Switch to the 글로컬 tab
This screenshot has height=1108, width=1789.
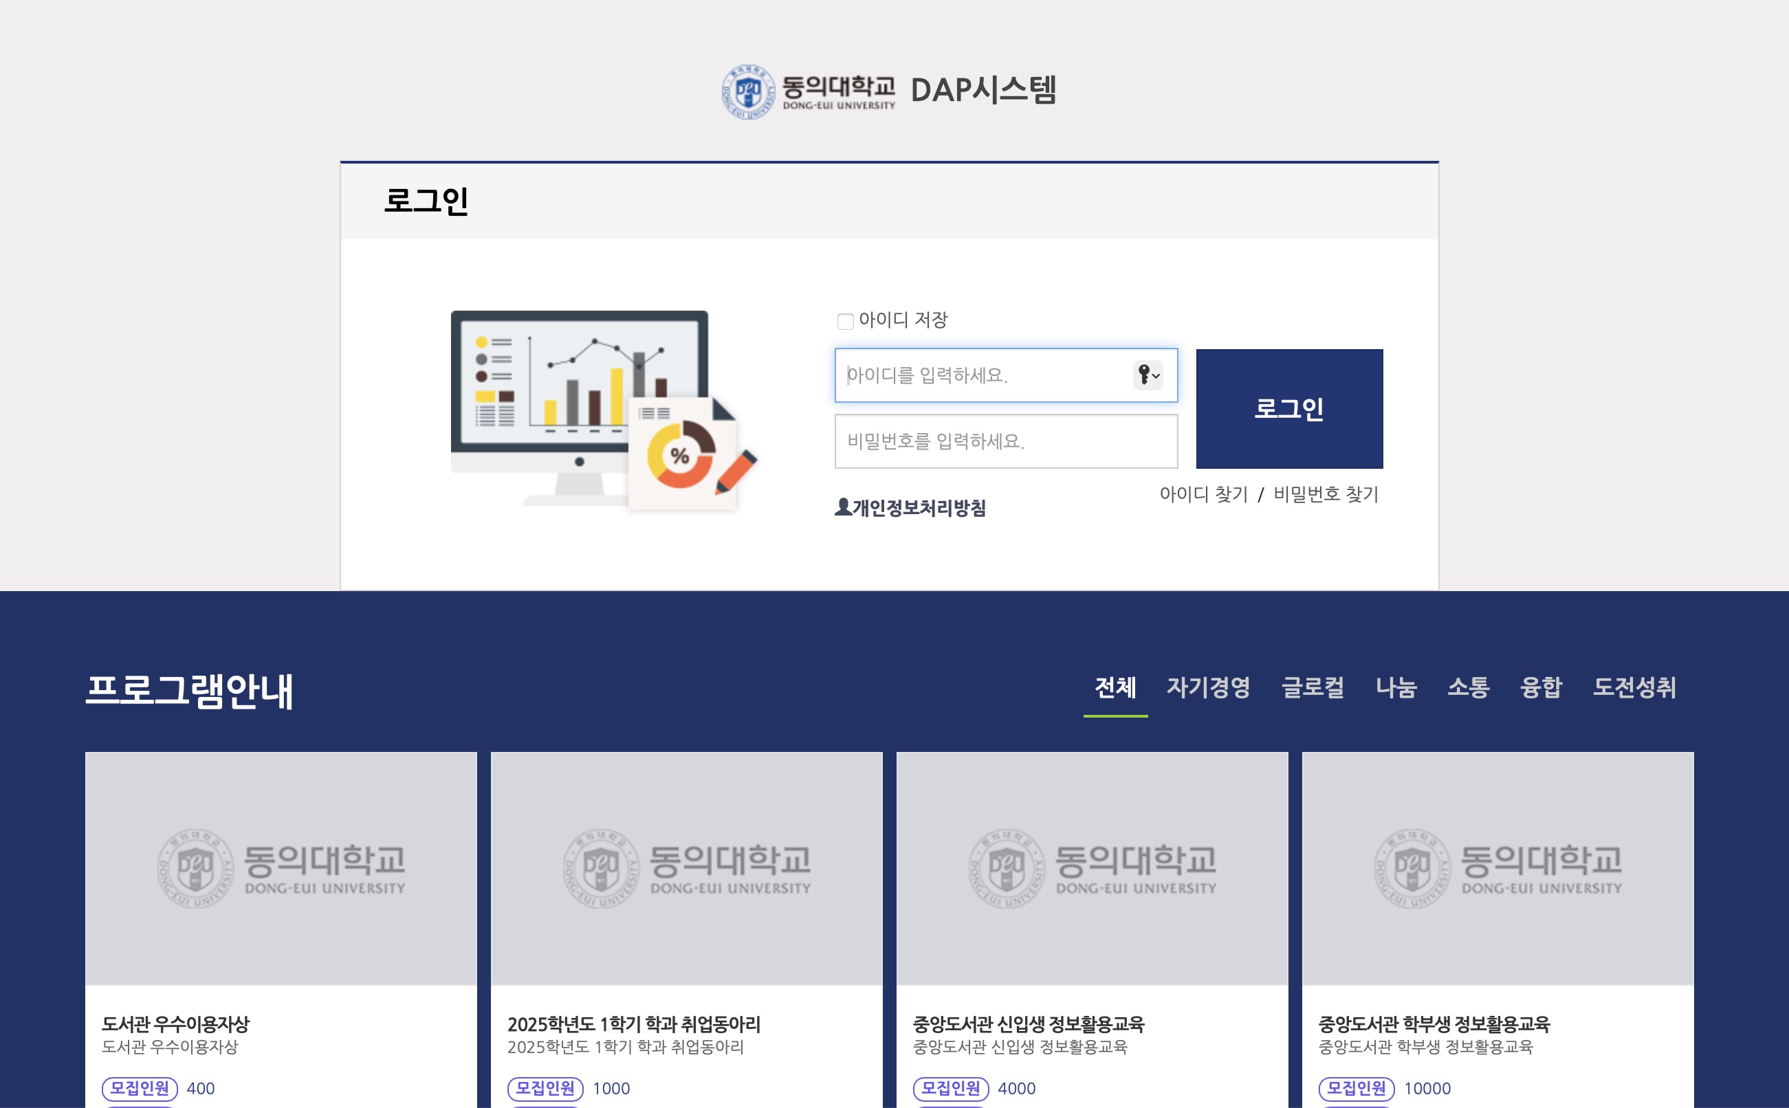pyautogui.click(x=1312, y=687)
